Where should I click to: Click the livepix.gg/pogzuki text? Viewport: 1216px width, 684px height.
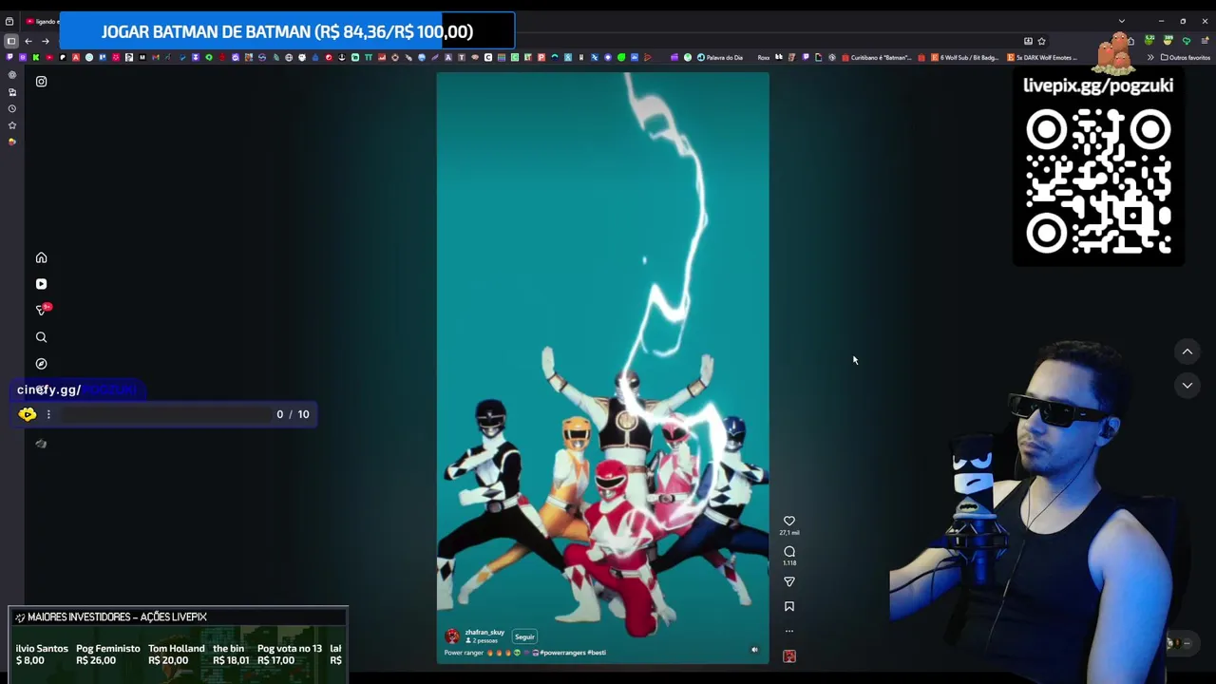pyautogui.click(x=1098, y=85)
